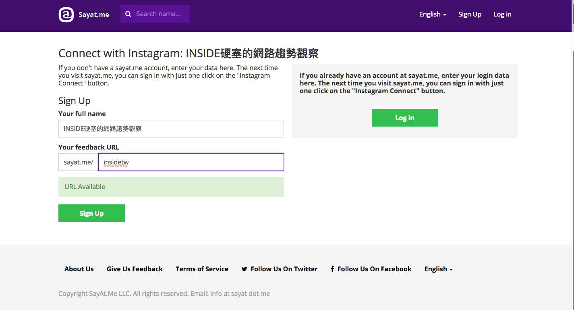Click the Your full name label
The width and height of the screenshot is (574, 310).
(82, 114)
